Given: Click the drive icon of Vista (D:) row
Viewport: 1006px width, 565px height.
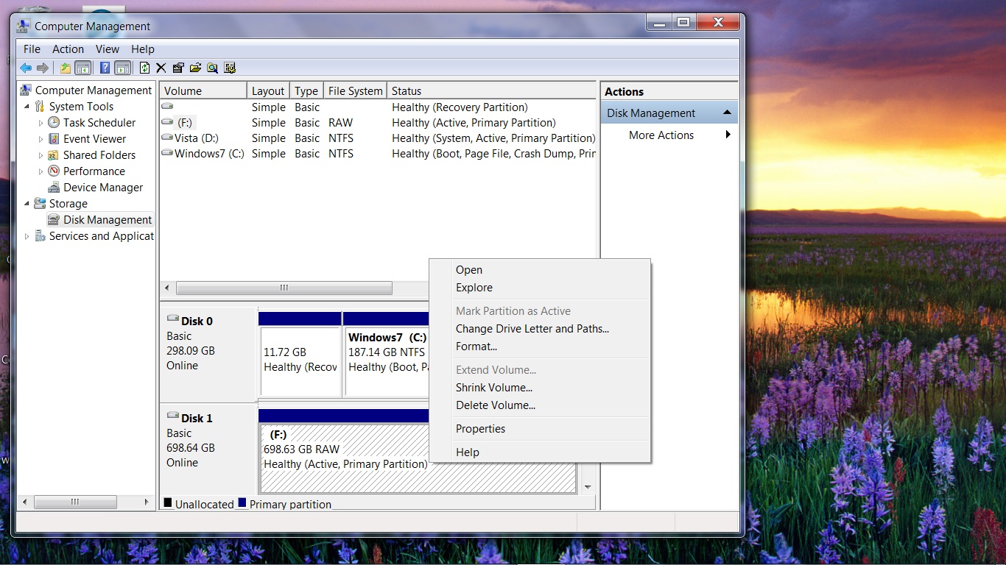Looking at the screenshot, I should 167,138.
